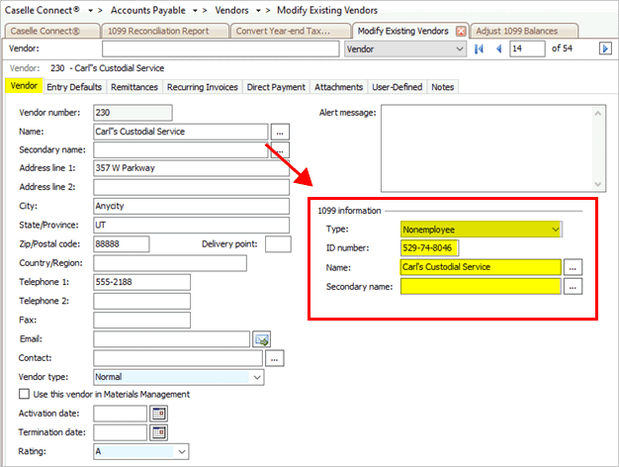The image size is (619, 467).
Task: Click the record number field showing 14
Action: tap(527, 48)
